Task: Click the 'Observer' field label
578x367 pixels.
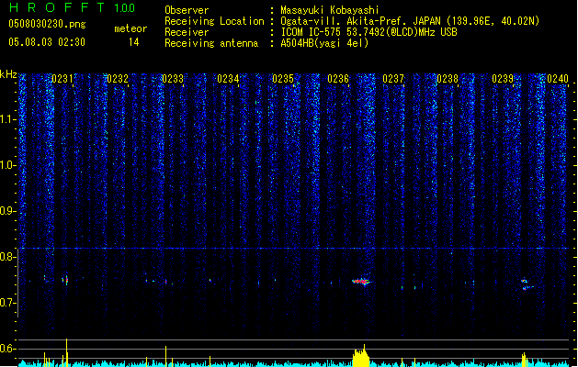Action: click(187, 10)
